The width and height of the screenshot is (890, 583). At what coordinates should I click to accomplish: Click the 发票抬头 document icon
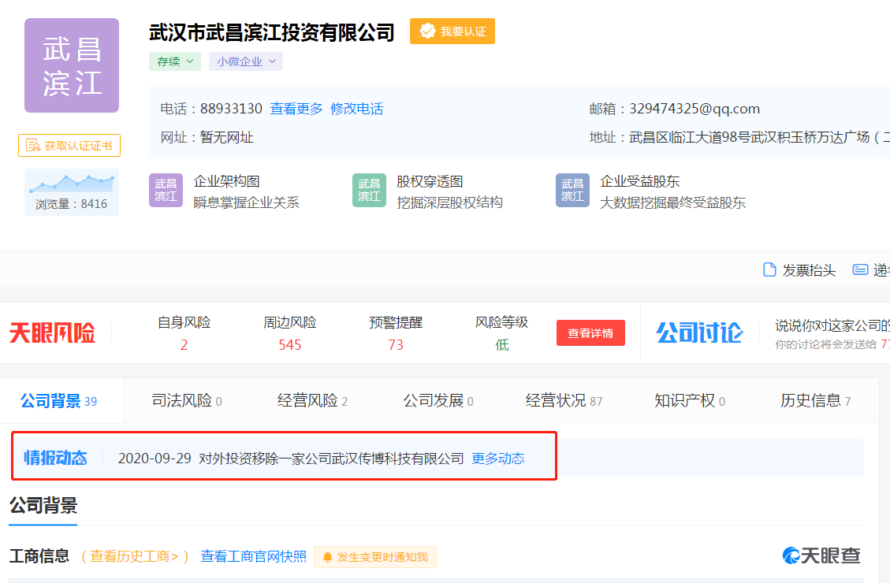(x=769, y=270)
